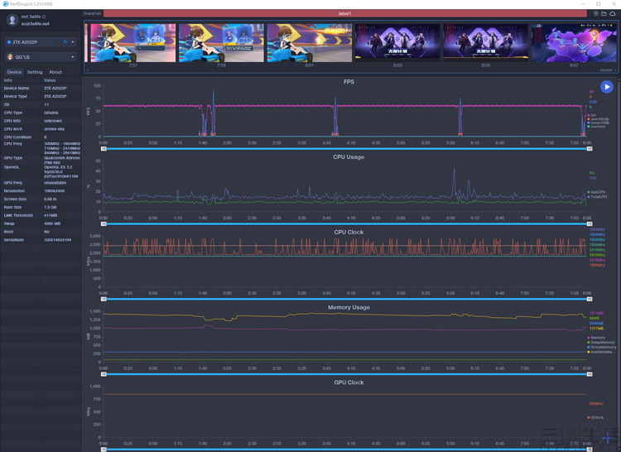Viewport: 621px width, 452px height.
Task: Click the CPU Clock chart right range handle
Action: coord(590,299)
